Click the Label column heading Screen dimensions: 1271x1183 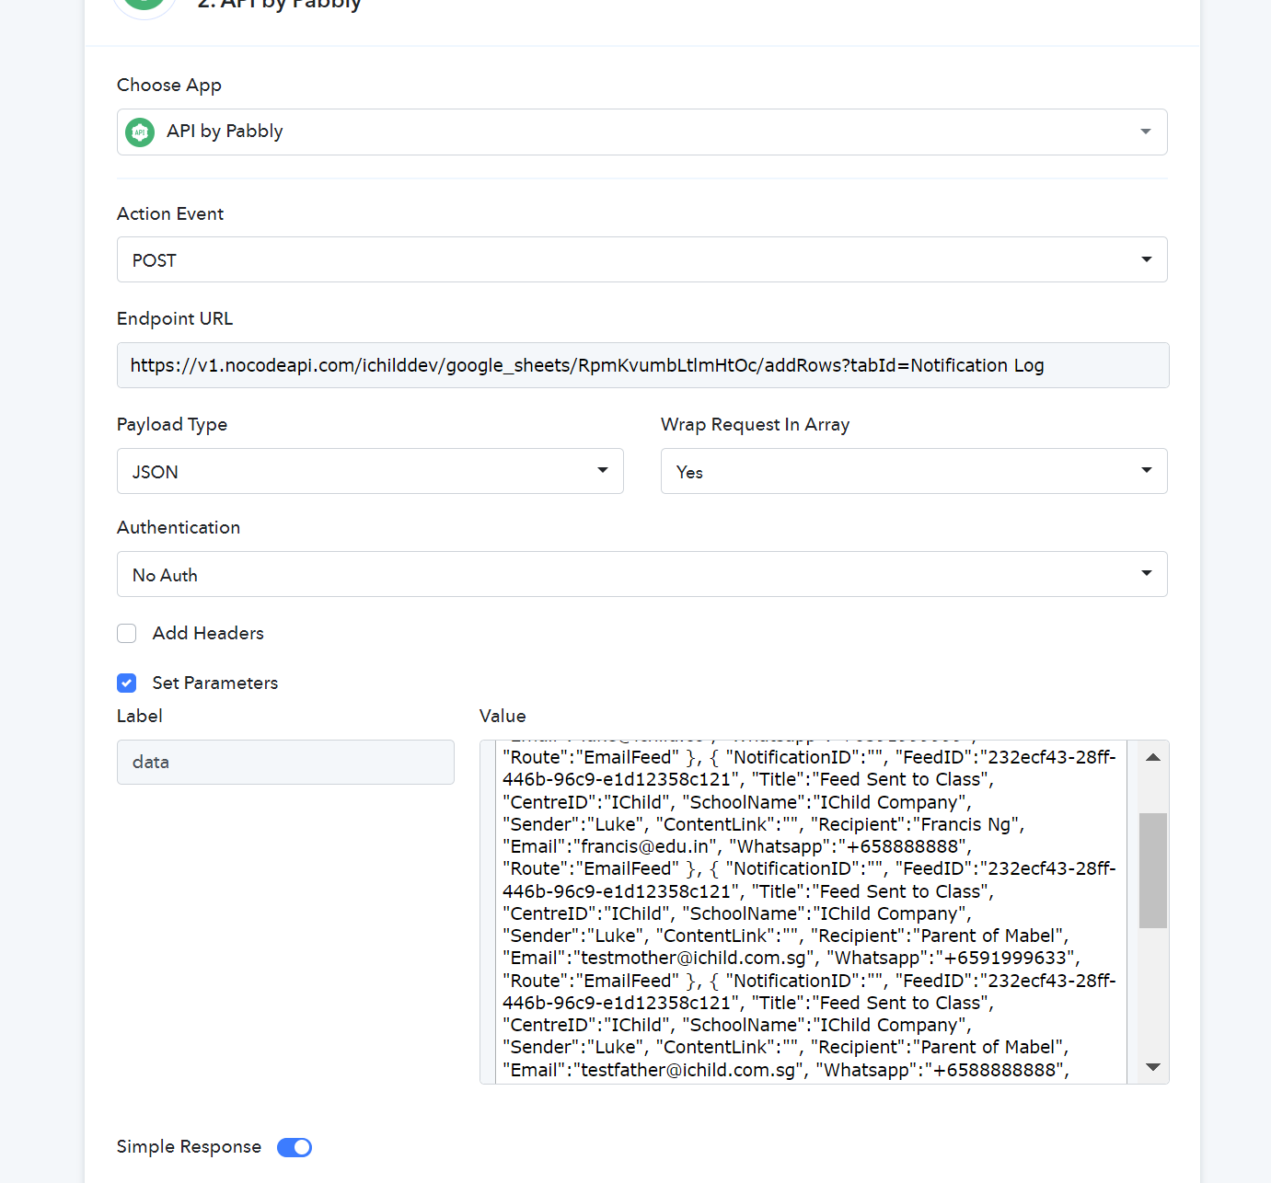(x=140, y=716)
